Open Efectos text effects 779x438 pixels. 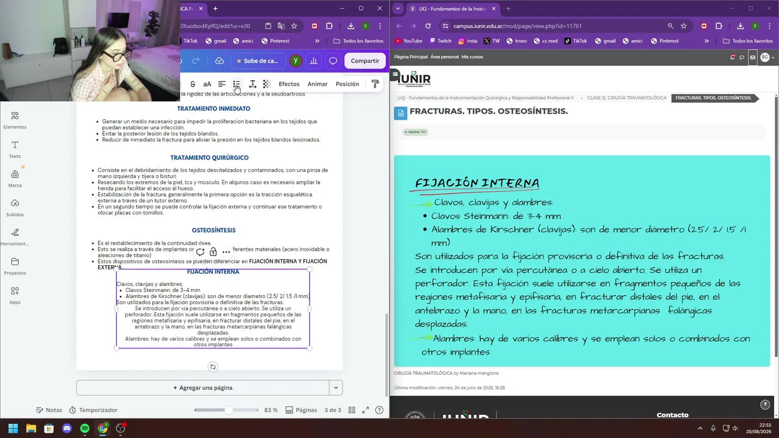(x=289, y=84)
